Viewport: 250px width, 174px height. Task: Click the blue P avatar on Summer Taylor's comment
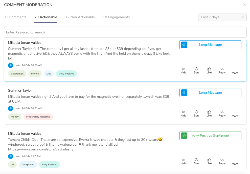click(x=11, y=108)
